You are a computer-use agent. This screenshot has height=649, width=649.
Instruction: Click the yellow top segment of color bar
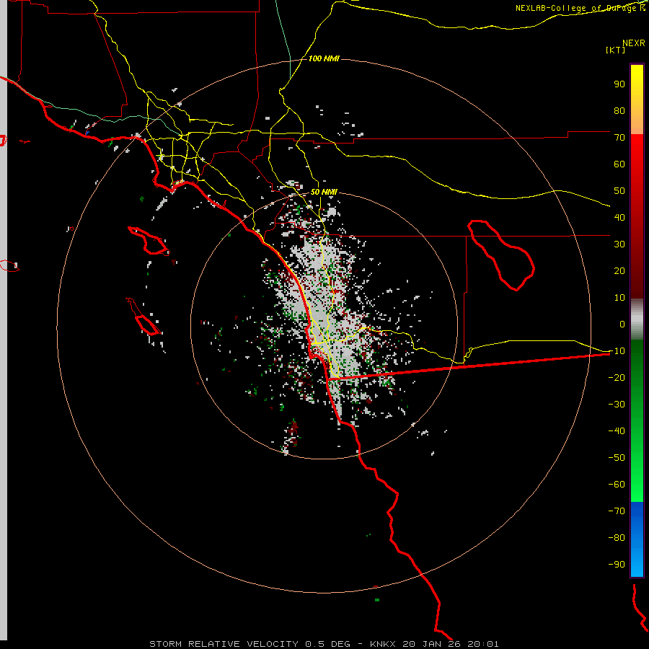click(x=637, y=100)
